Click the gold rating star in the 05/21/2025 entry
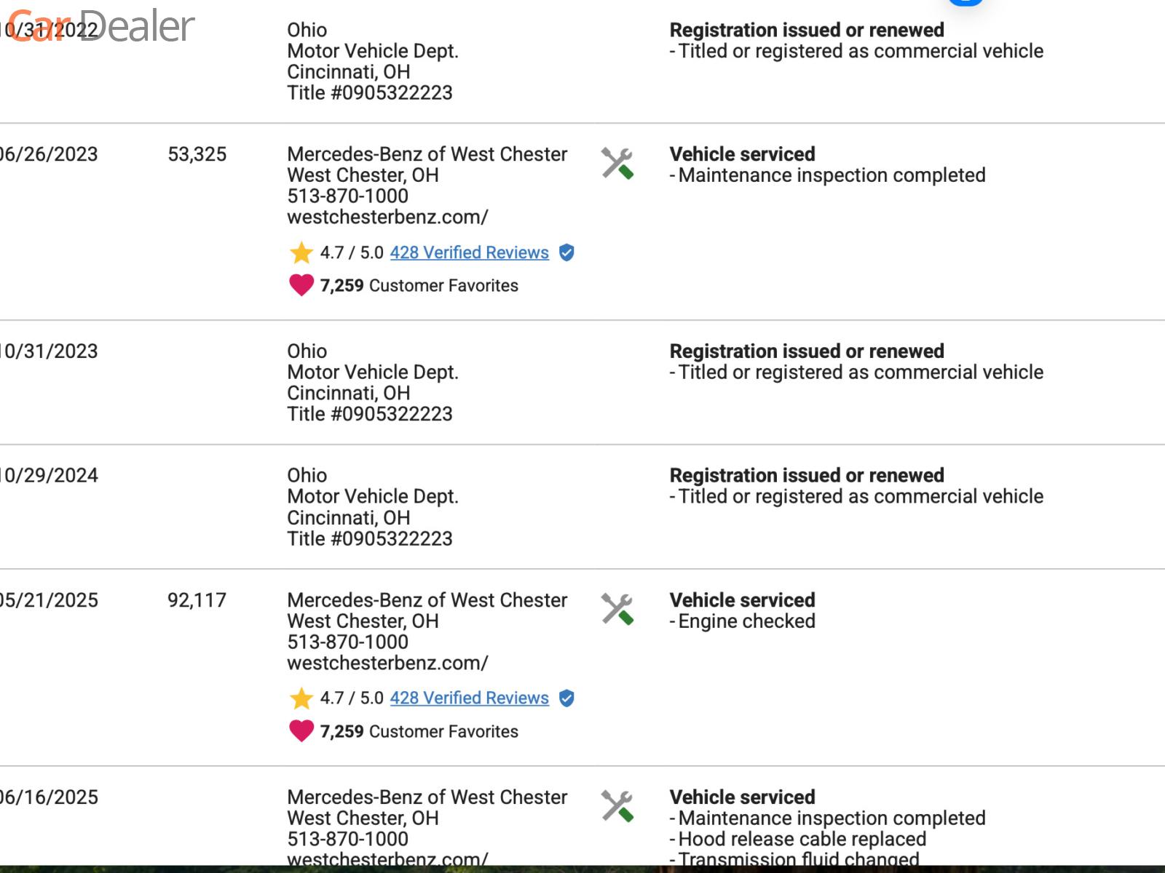The width and height of the screenshot is (1165, 873). point(301,698)
